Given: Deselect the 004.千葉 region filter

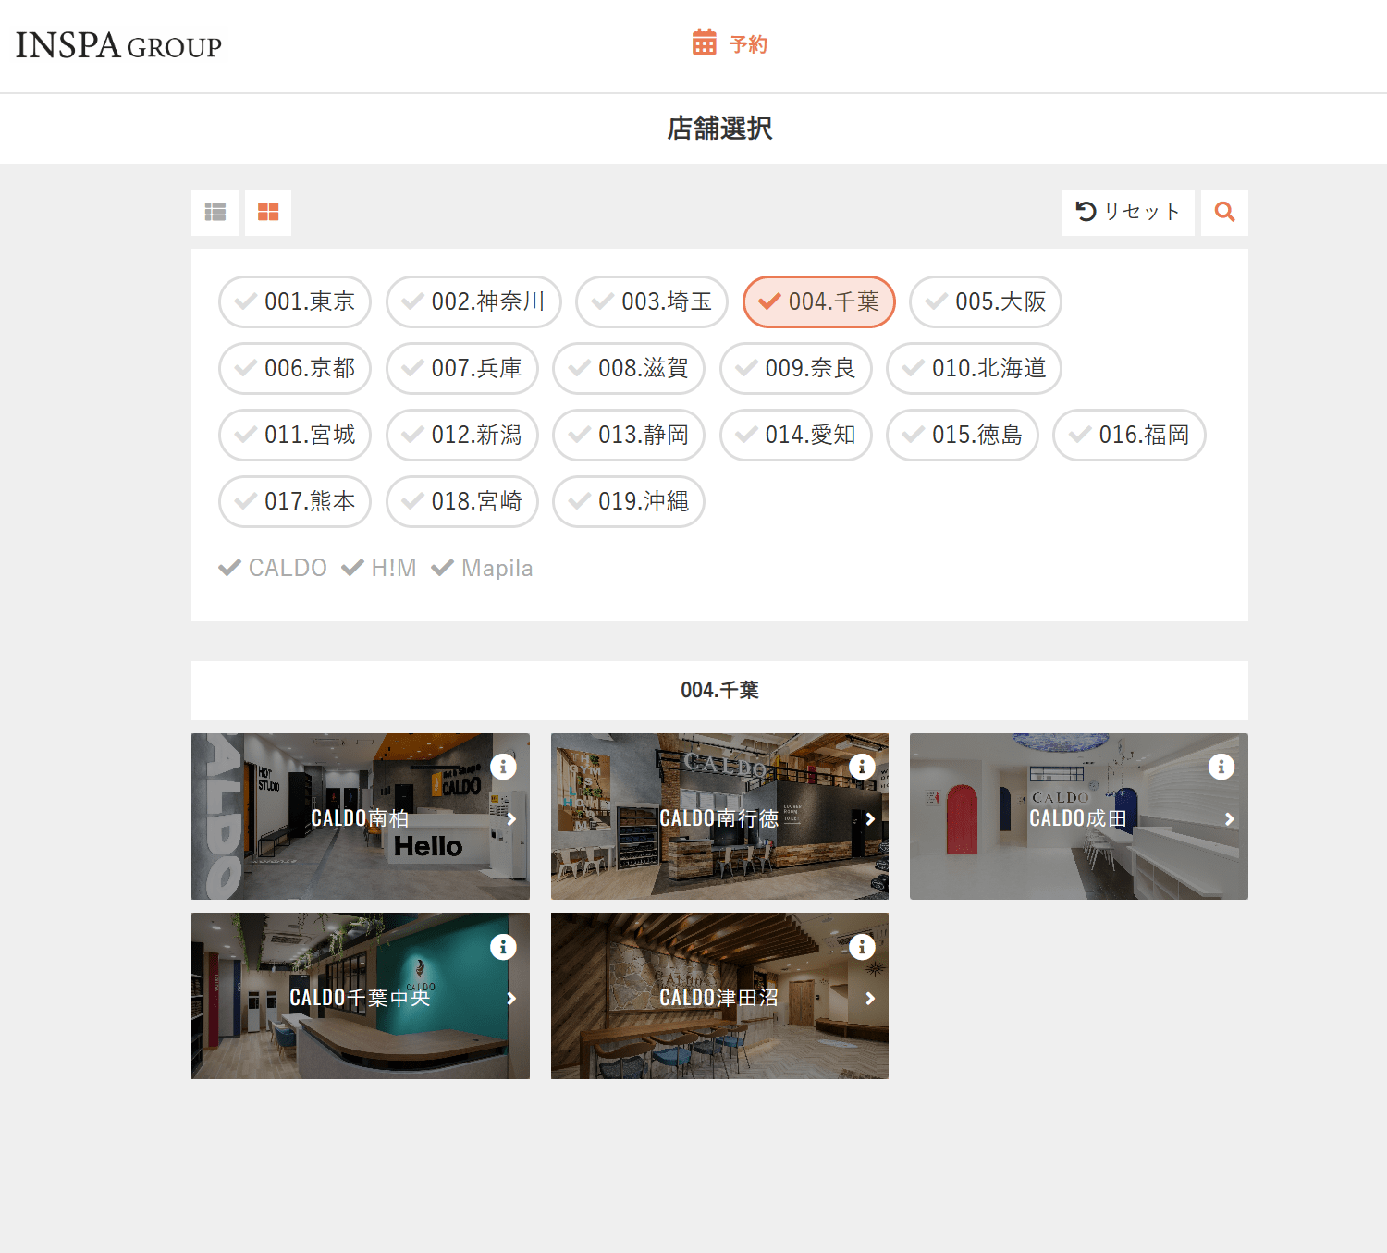Looking at the screenshot, I should tap(819, 301).
